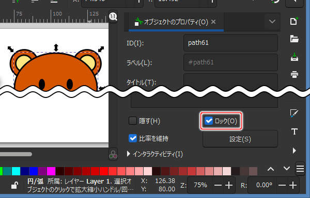Pick the cyan color swatch
Viewport: 310px width, 198px height.
[16, 171]
